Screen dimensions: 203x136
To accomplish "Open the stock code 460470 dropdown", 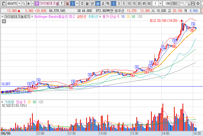I will pyautogui.click(x=19, y=3).
